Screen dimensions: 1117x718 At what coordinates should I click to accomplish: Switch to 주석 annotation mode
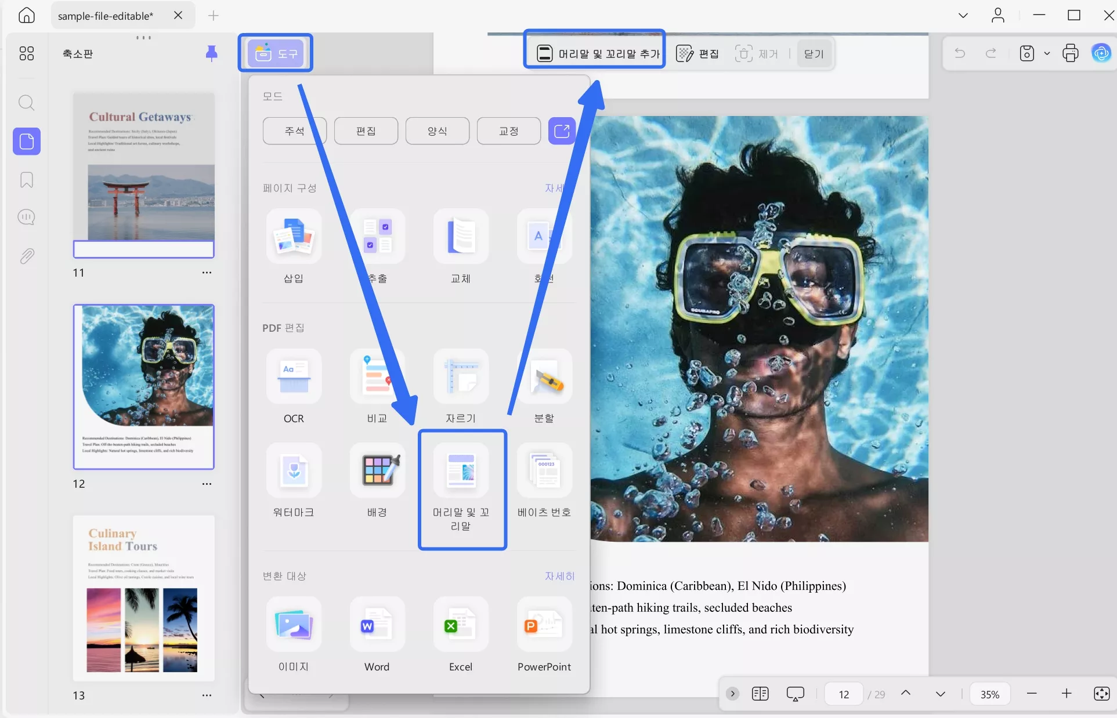click(295, 131)
